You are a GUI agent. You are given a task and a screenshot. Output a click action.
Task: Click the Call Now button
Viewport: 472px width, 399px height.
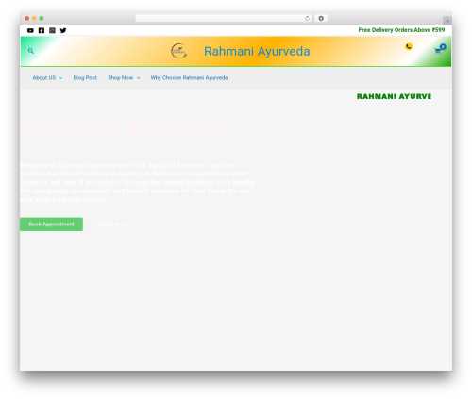point(111,224)
